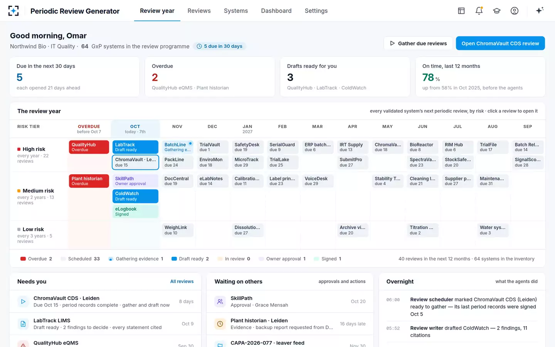This screenshot has width=555, height=347.
Task: Open the SafetyDesk due 19 card
Action: coord(248,147)
